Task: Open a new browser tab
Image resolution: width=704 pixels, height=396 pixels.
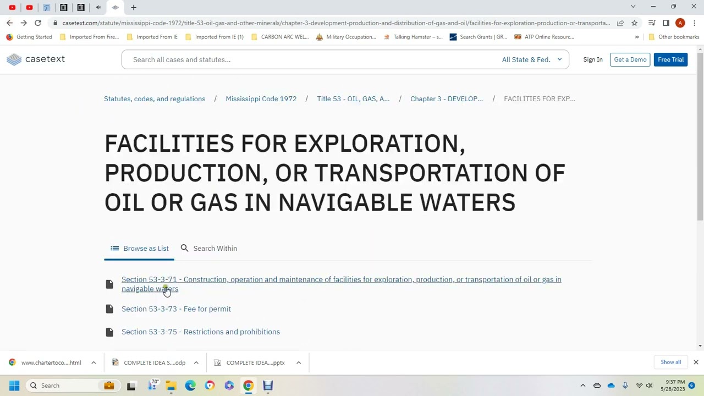Action: pos(134,7)
